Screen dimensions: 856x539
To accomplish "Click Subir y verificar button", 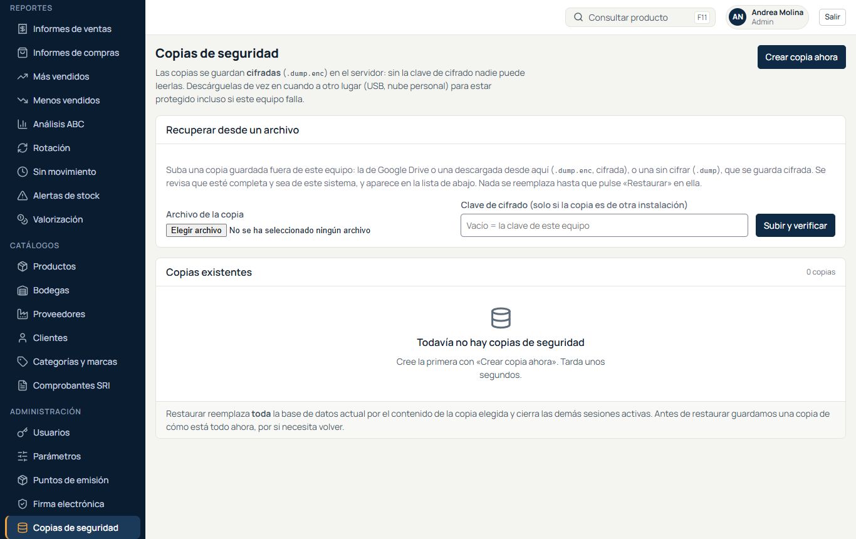I will tap(795, 226).
